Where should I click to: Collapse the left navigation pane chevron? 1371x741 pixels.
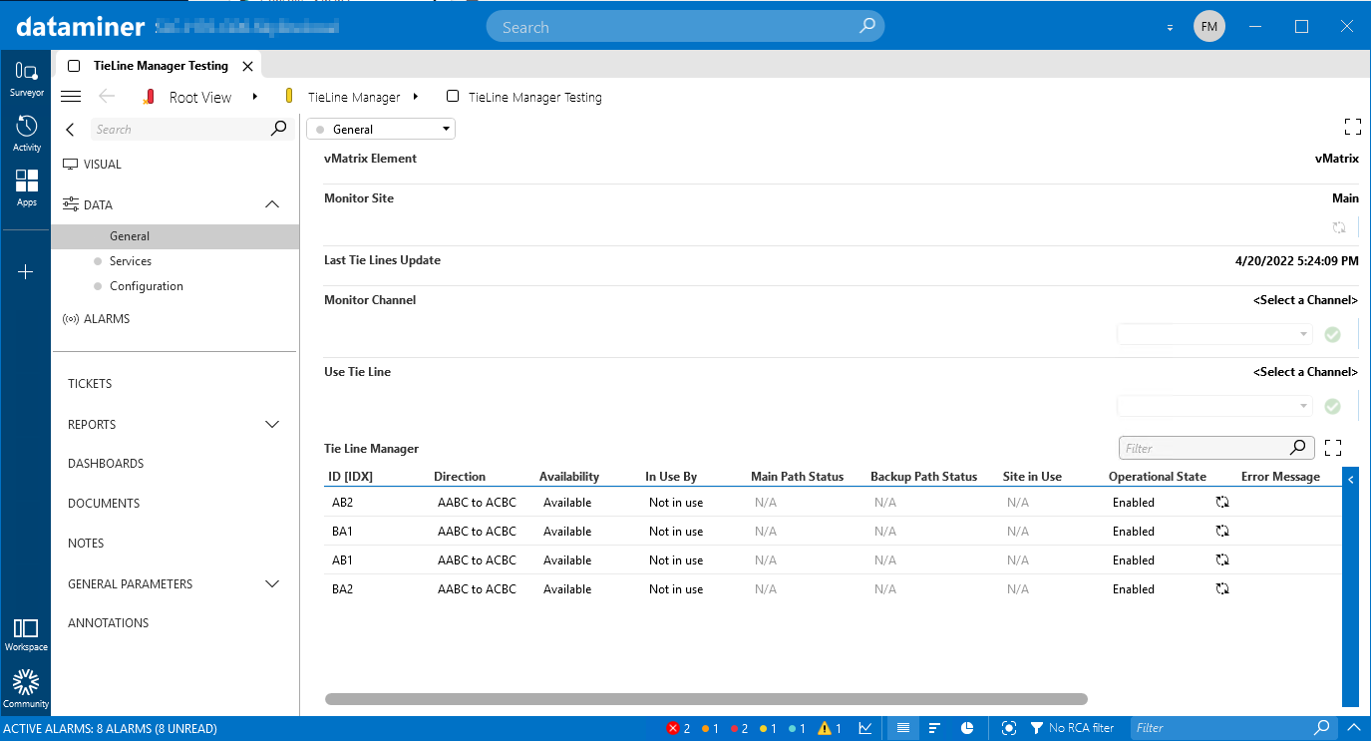[x=70, y=129]
